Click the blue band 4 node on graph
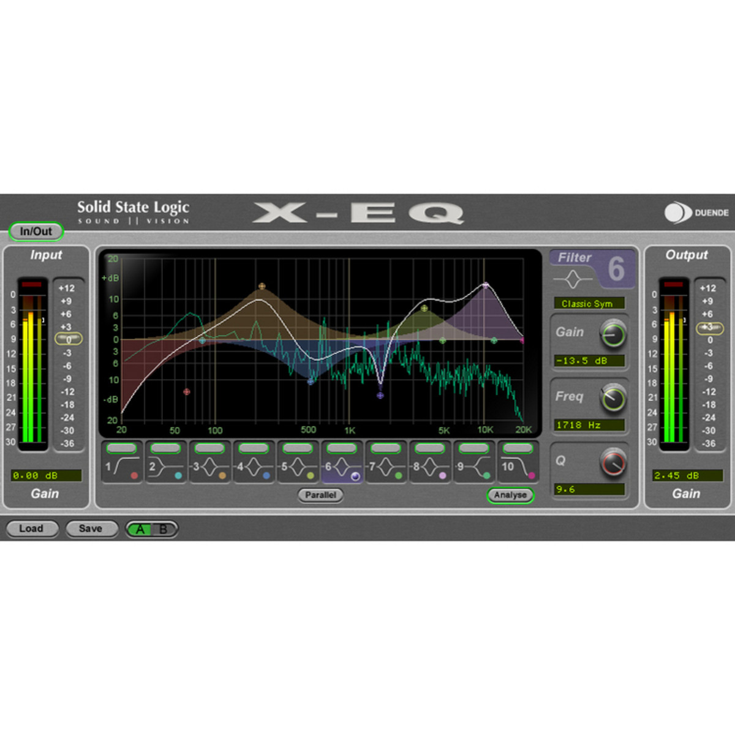The image size is (735, 735). coord(311,381)
